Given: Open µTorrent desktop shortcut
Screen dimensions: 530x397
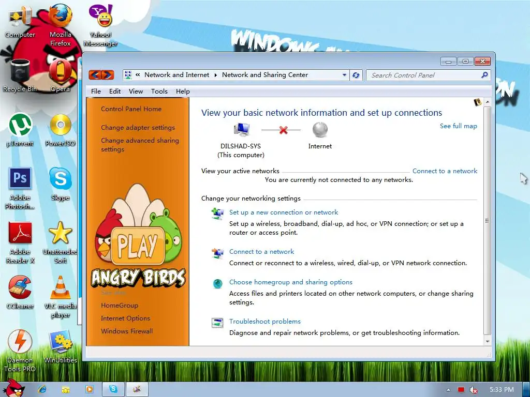Looking at the screenshot, I should click(20, 130).
